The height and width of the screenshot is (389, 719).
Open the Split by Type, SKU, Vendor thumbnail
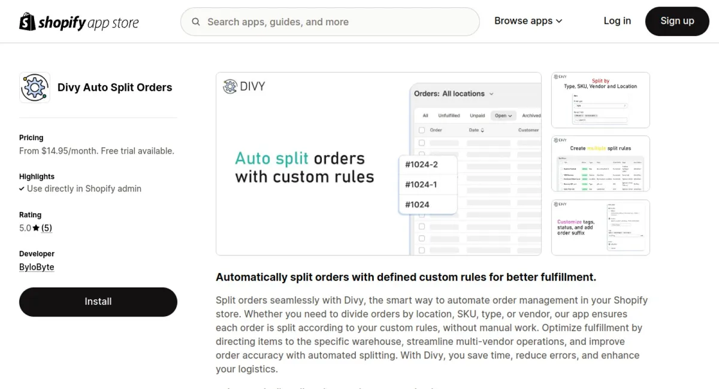(600, 100)
